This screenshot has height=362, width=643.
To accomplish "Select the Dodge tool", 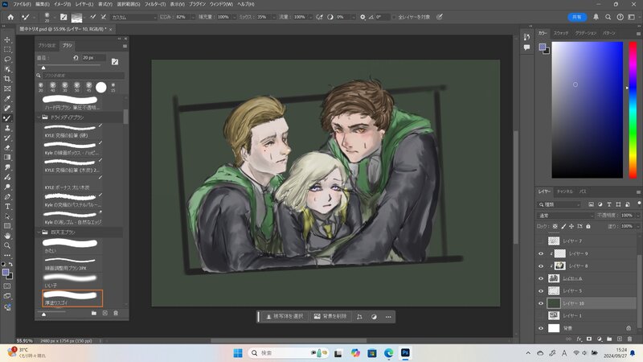I will pyautogui.click(x=7, y=187).
